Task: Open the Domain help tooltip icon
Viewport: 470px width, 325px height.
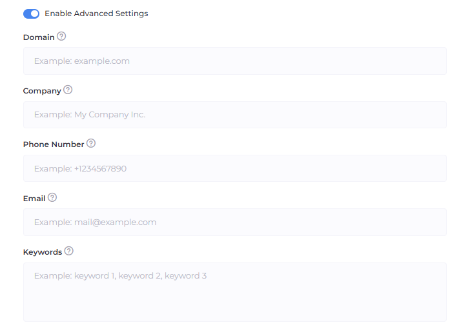Action: [x=61, y=37]
